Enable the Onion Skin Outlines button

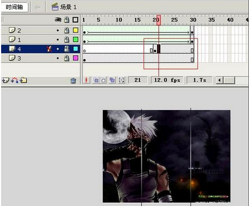point(103,80)
